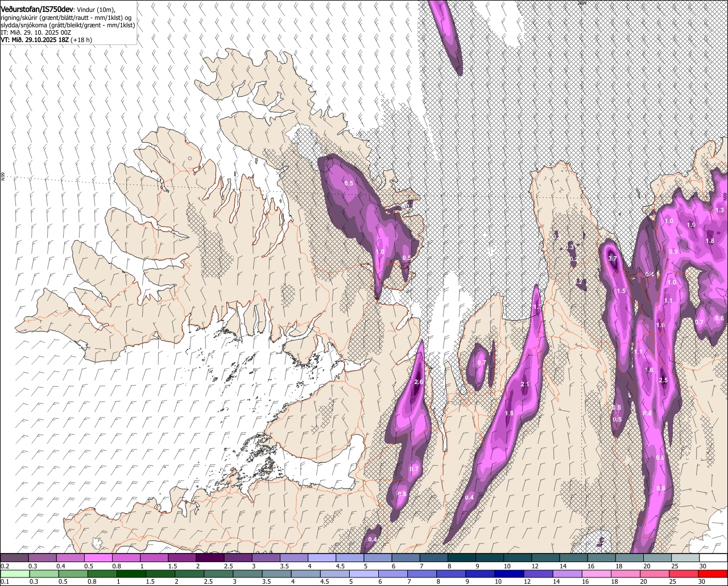Click the 0.2 label under the purple scale
The width and height of the screenshot is (728, 586).
click(5, 566)
